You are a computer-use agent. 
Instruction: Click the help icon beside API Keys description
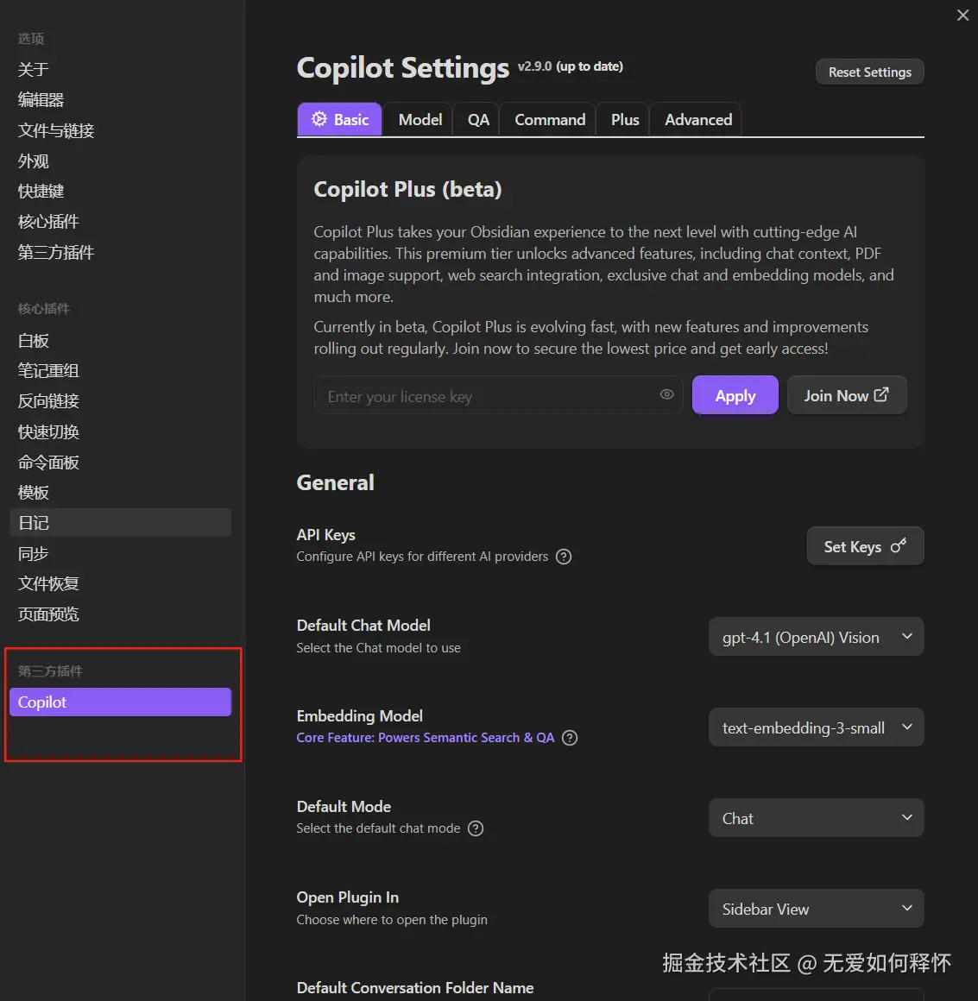[564, 557]
